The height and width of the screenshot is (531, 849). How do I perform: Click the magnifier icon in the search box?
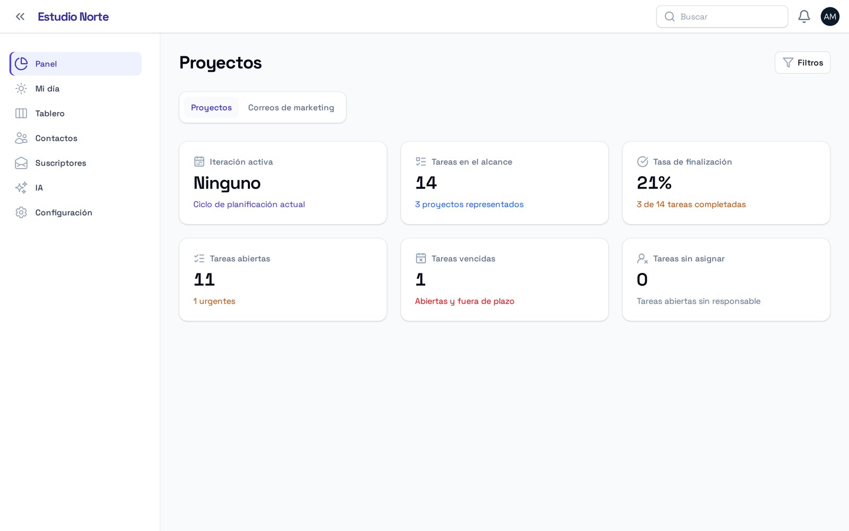(670, 16)
